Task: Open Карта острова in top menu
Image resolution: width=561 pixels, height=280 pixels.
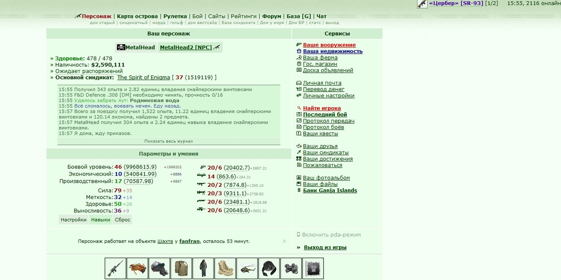Action: point(137,16)
